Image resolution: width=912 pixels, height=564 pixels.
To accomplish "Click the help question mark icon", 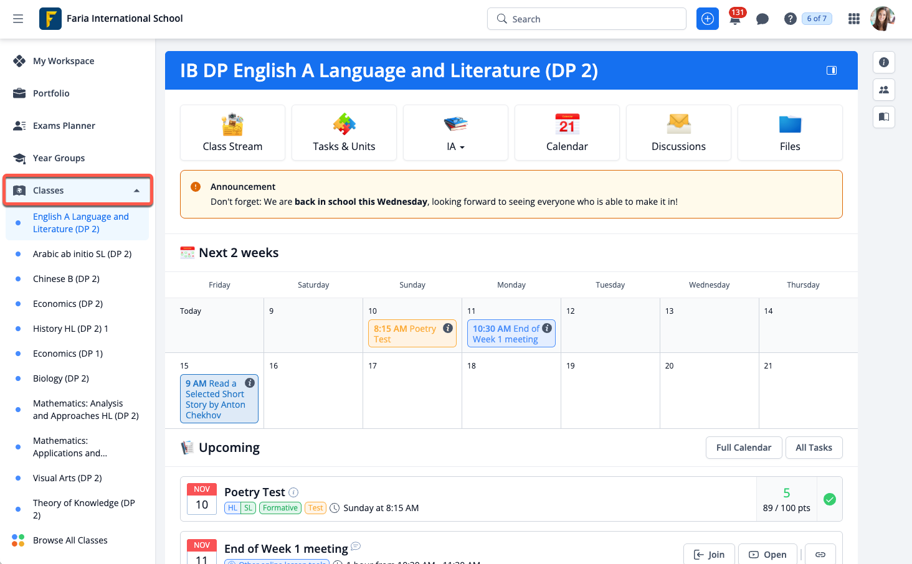I will [x=790, y=19].
